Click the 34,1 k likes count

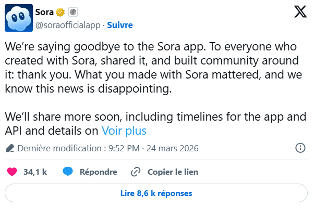(35, 172)
